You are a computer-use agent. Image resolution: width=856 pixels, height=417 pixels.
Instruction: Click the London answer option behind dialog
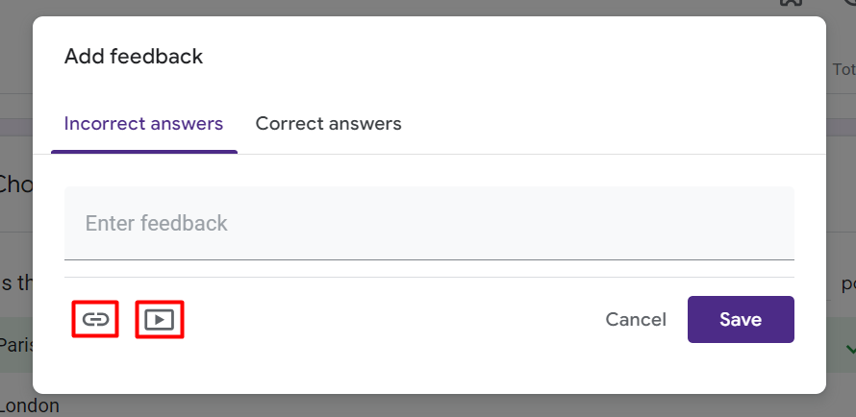click(29, 405)
